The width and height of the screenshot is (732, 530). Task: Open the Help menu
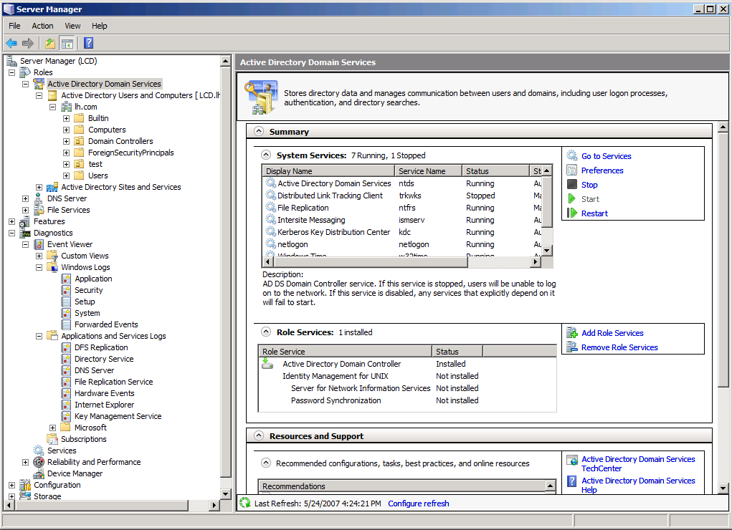99,26
